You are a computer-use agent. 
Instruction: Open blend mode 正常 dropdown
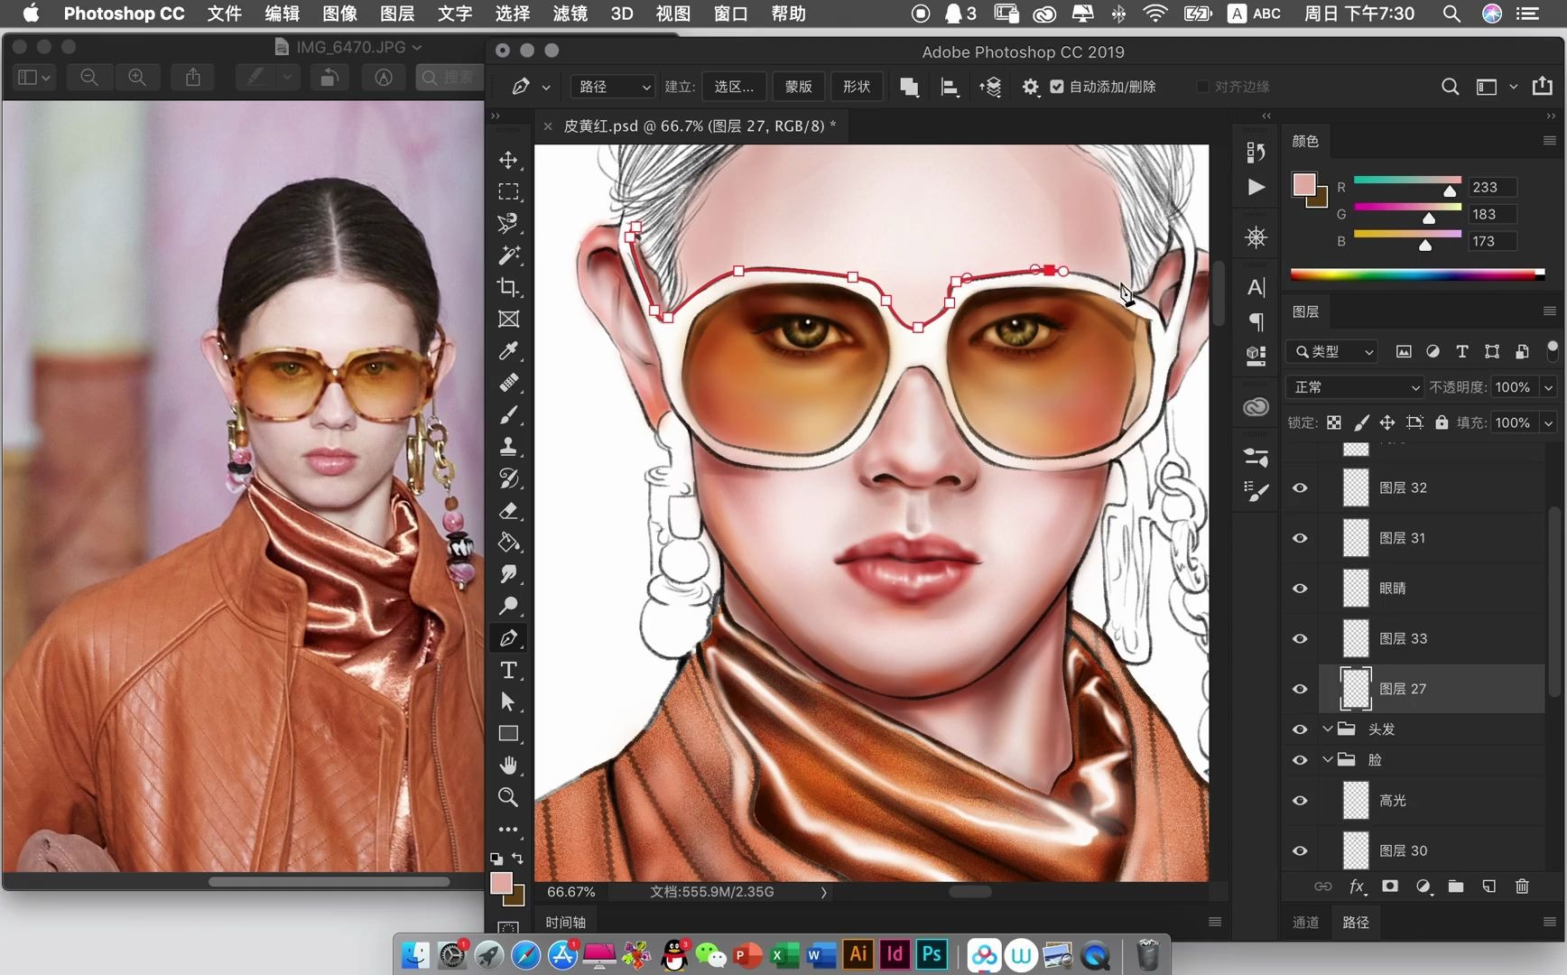[1354, 387]
